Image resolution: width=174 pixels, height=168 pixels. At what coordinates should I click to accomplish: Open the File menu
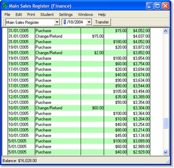pos(7,15)
